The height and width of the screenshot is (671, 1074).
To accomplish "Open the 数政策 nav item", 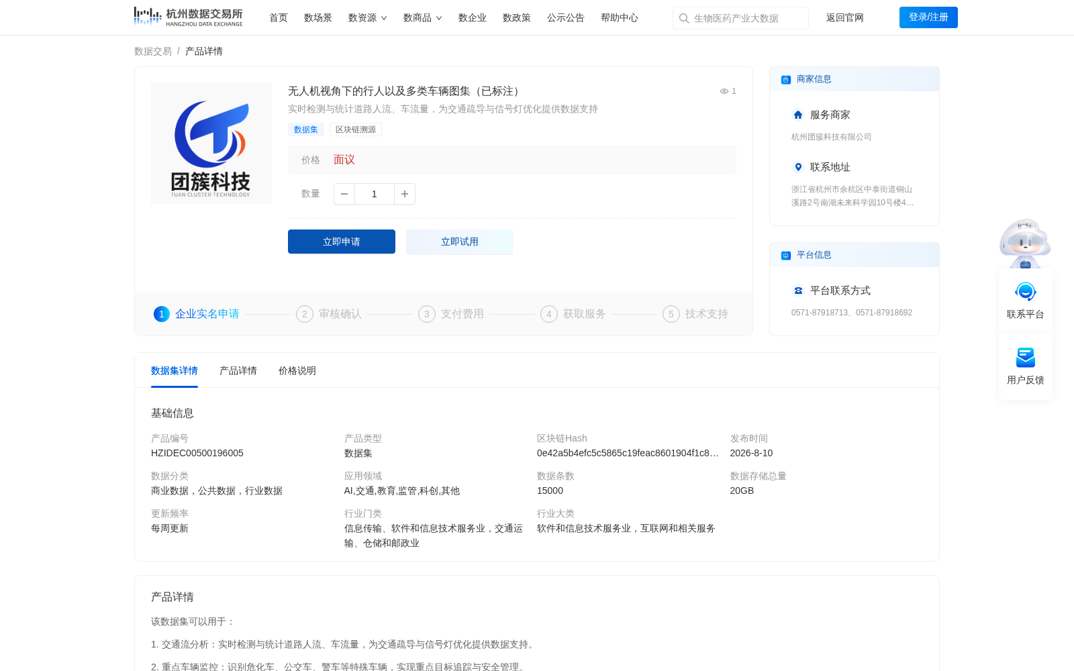I will [x=517, y=18].
